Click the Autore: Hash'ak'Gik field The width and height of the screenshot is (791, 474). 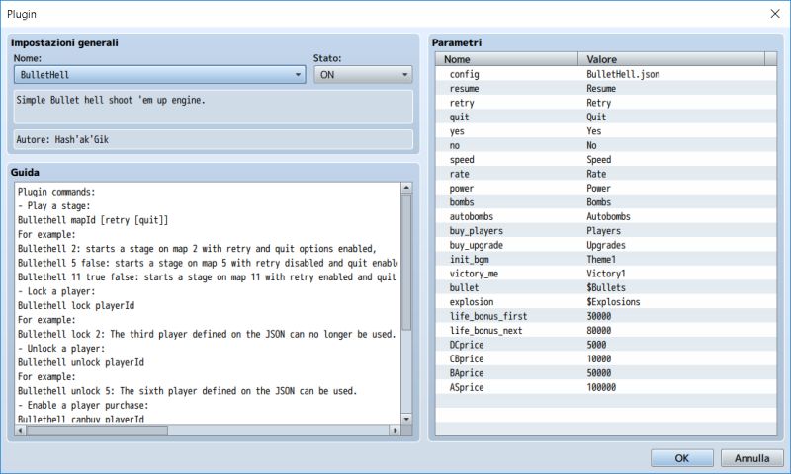[x=213, y=139]
